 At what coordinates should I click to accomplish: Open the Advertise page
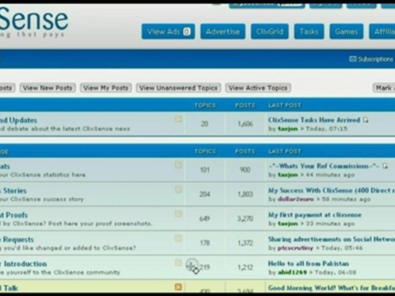223,32
